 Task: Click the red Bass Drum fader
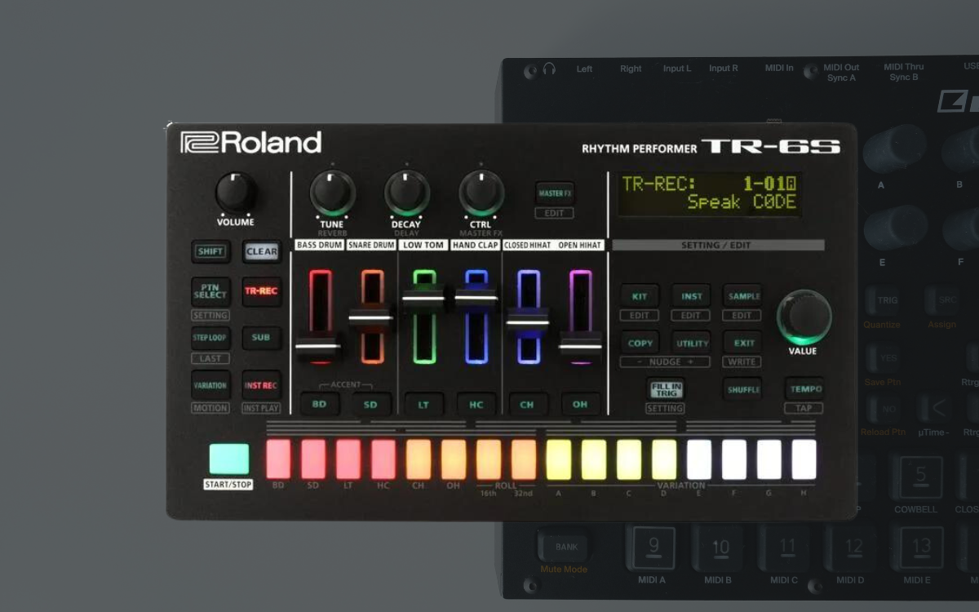pos(319,346)
